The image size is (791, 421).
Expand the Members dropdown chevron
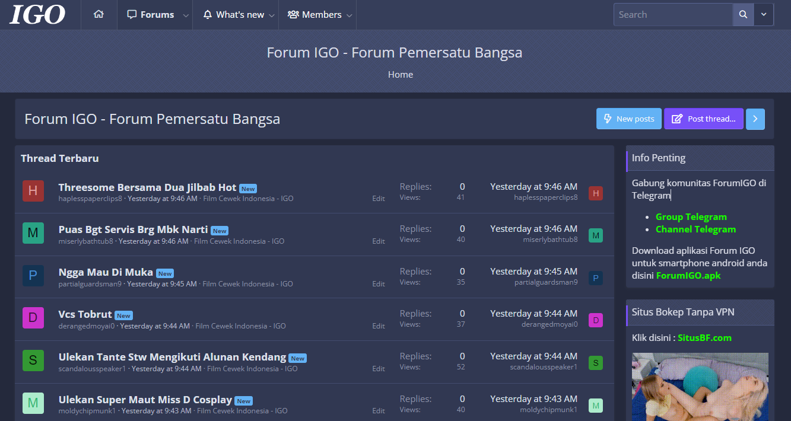click(350, 15)
